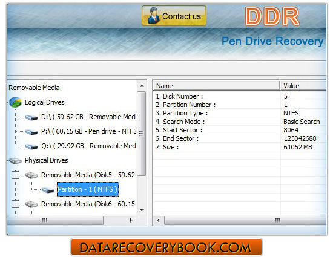Click the Disk5 removable media icon
The width and height of the screenshot is (333, 257).
31,175
